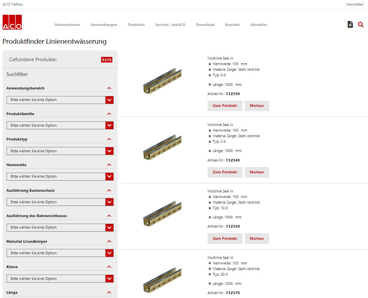This screenshot has width=368, height=298.
Task: Click Zum Produkt for article 132350
Action: pos(225,239)
